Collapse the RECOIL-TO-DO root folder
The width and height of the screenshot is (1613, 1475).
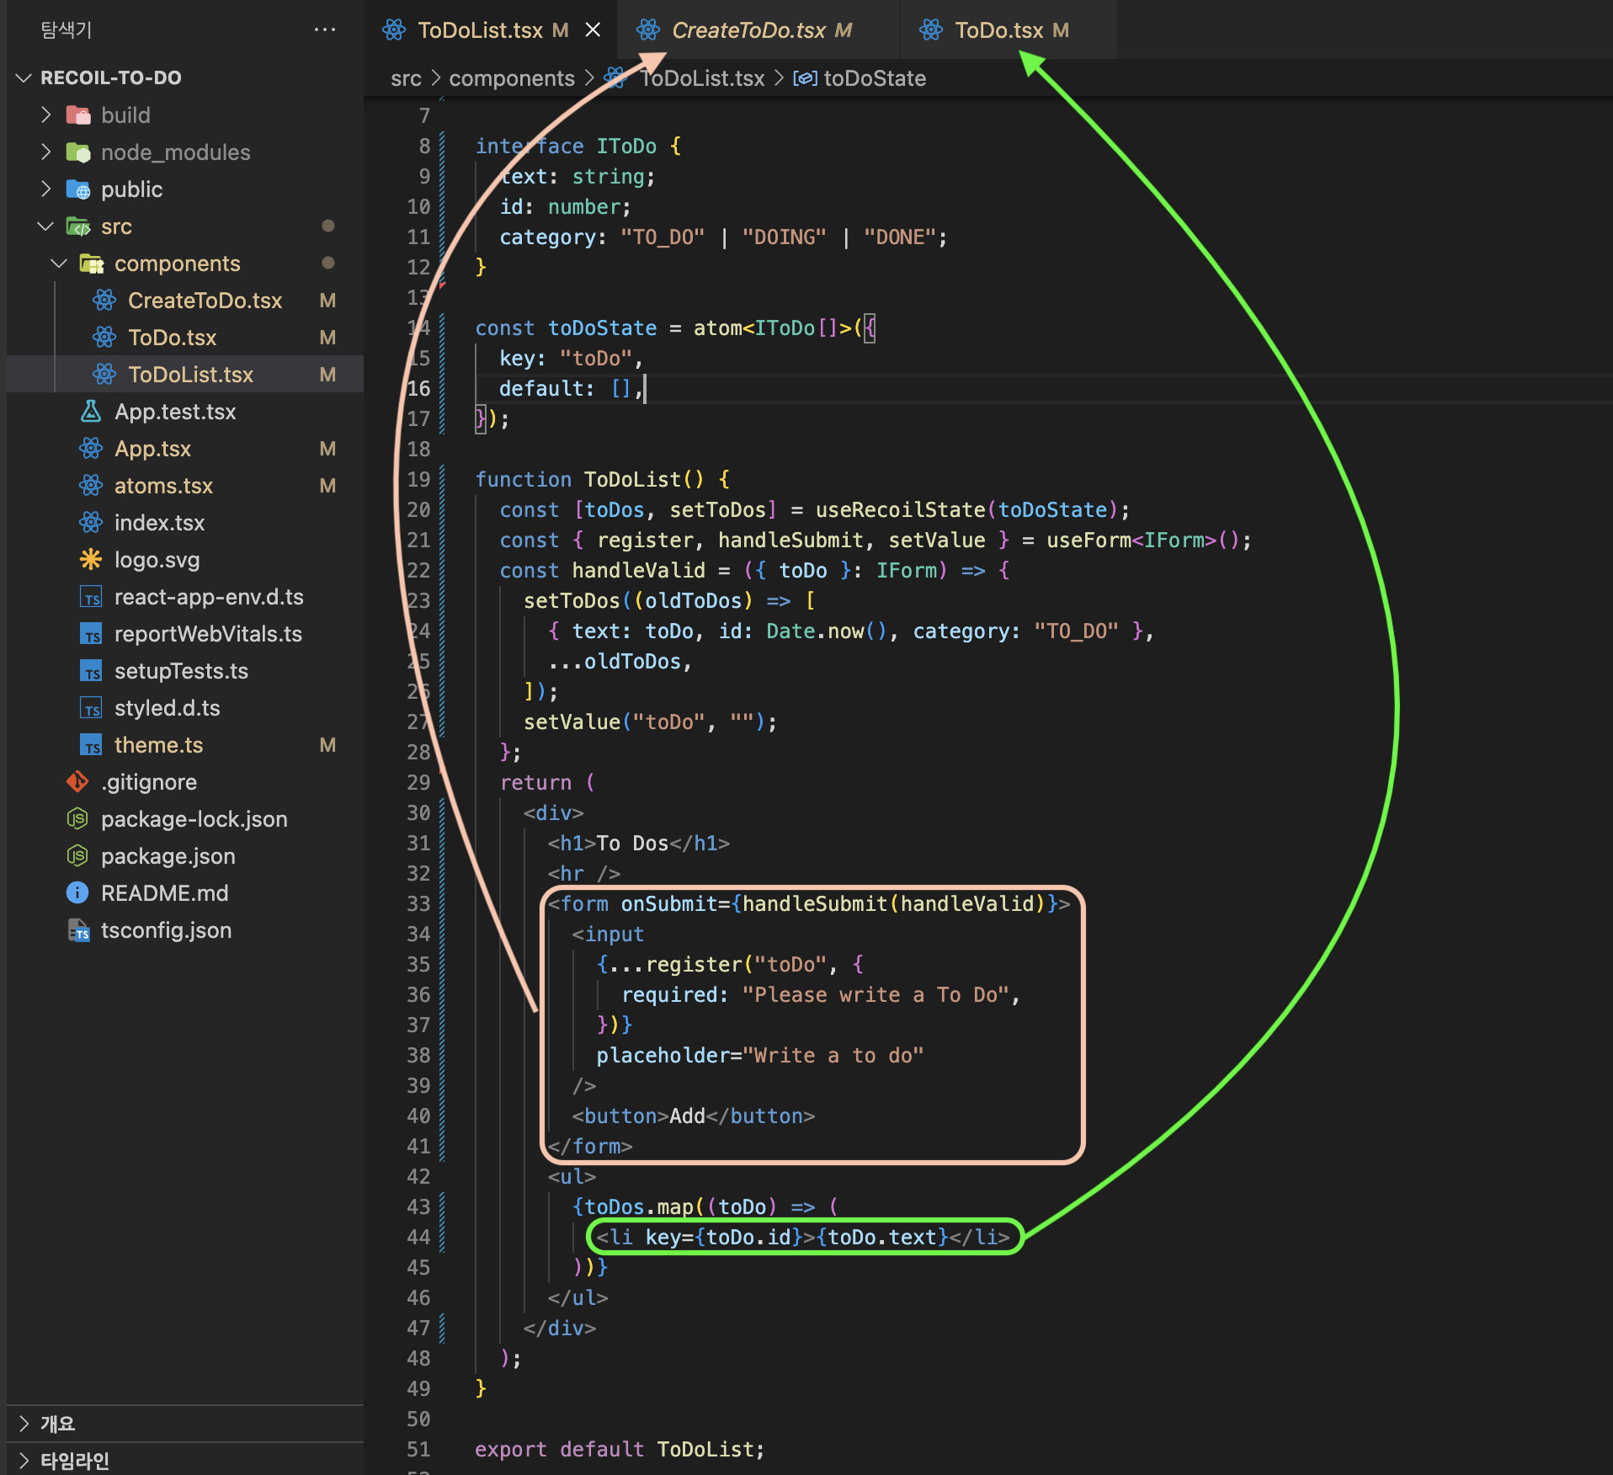pyautogui.click(x=24, y=77)
